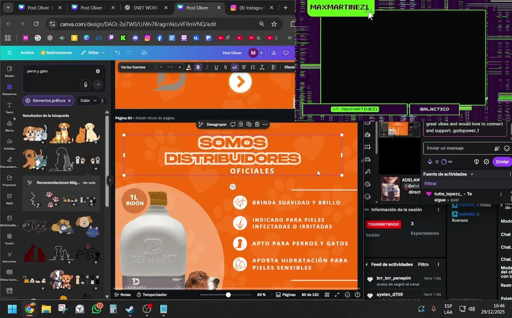Open the Apps panel in Canva sidebar
The image size is (512, 318).
[x=9, y=199]
